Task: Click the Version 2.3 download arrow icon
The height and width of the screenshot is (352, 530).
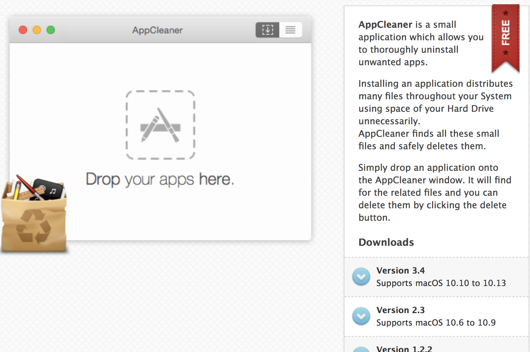Action: pyautogui.click(x=361, y=316)
